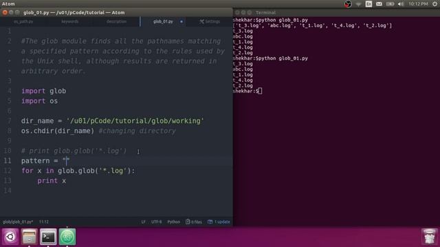The image size is (440, 247).
Task: Open the Python grammar selector
Action: pos(174,222)
